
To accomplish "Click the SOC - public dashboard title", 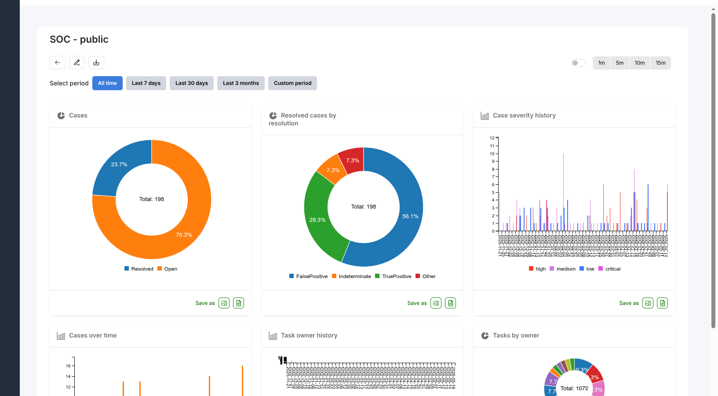I will 79,40.
